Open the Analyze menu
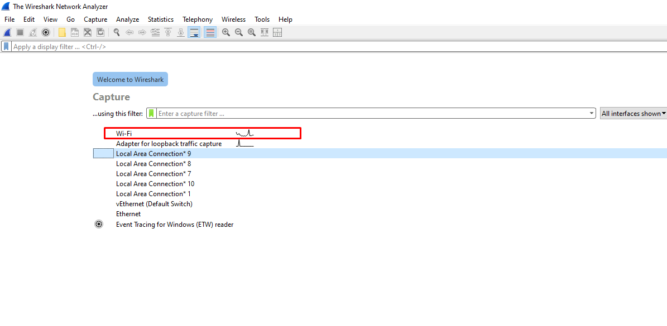Screen dimensions: 667x326 point(128,20)
